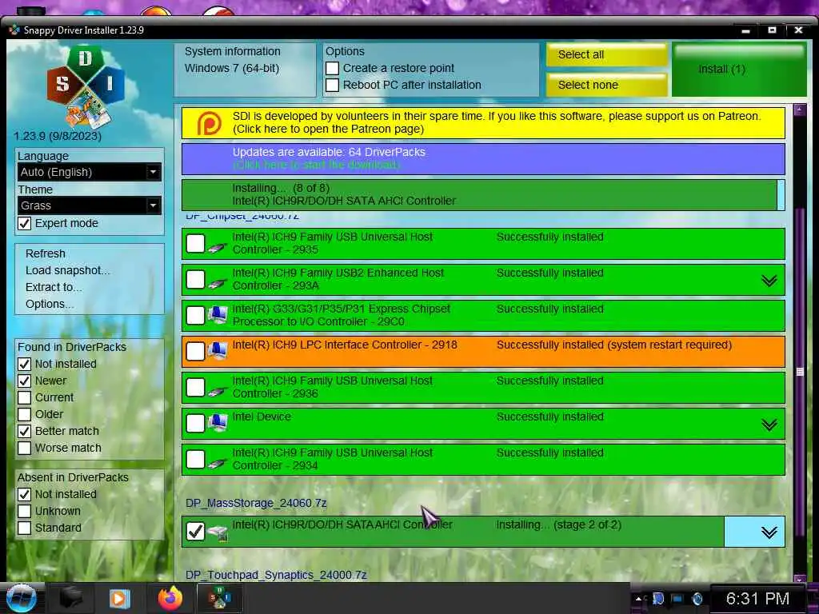This screenshot has width=819, height=614.
Task: Click the Select none button
Action: [x=606, y=85]
